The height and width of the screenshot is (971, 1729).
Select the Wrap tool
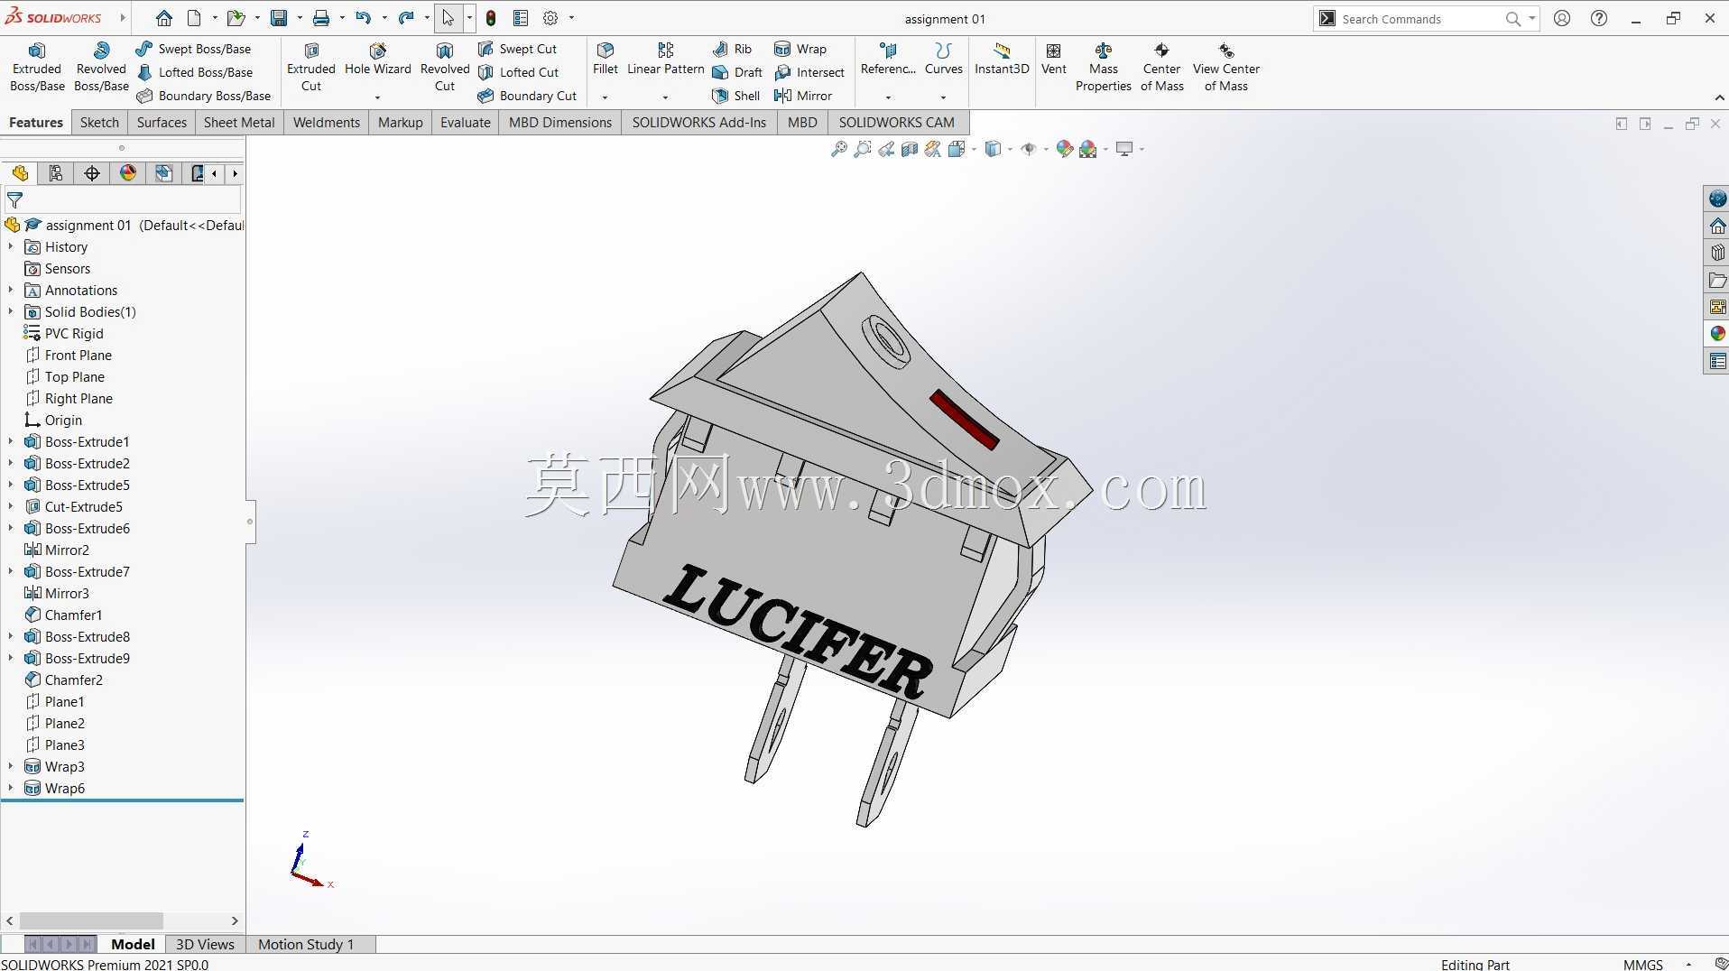pyautogui.click(x=800, y=49)
